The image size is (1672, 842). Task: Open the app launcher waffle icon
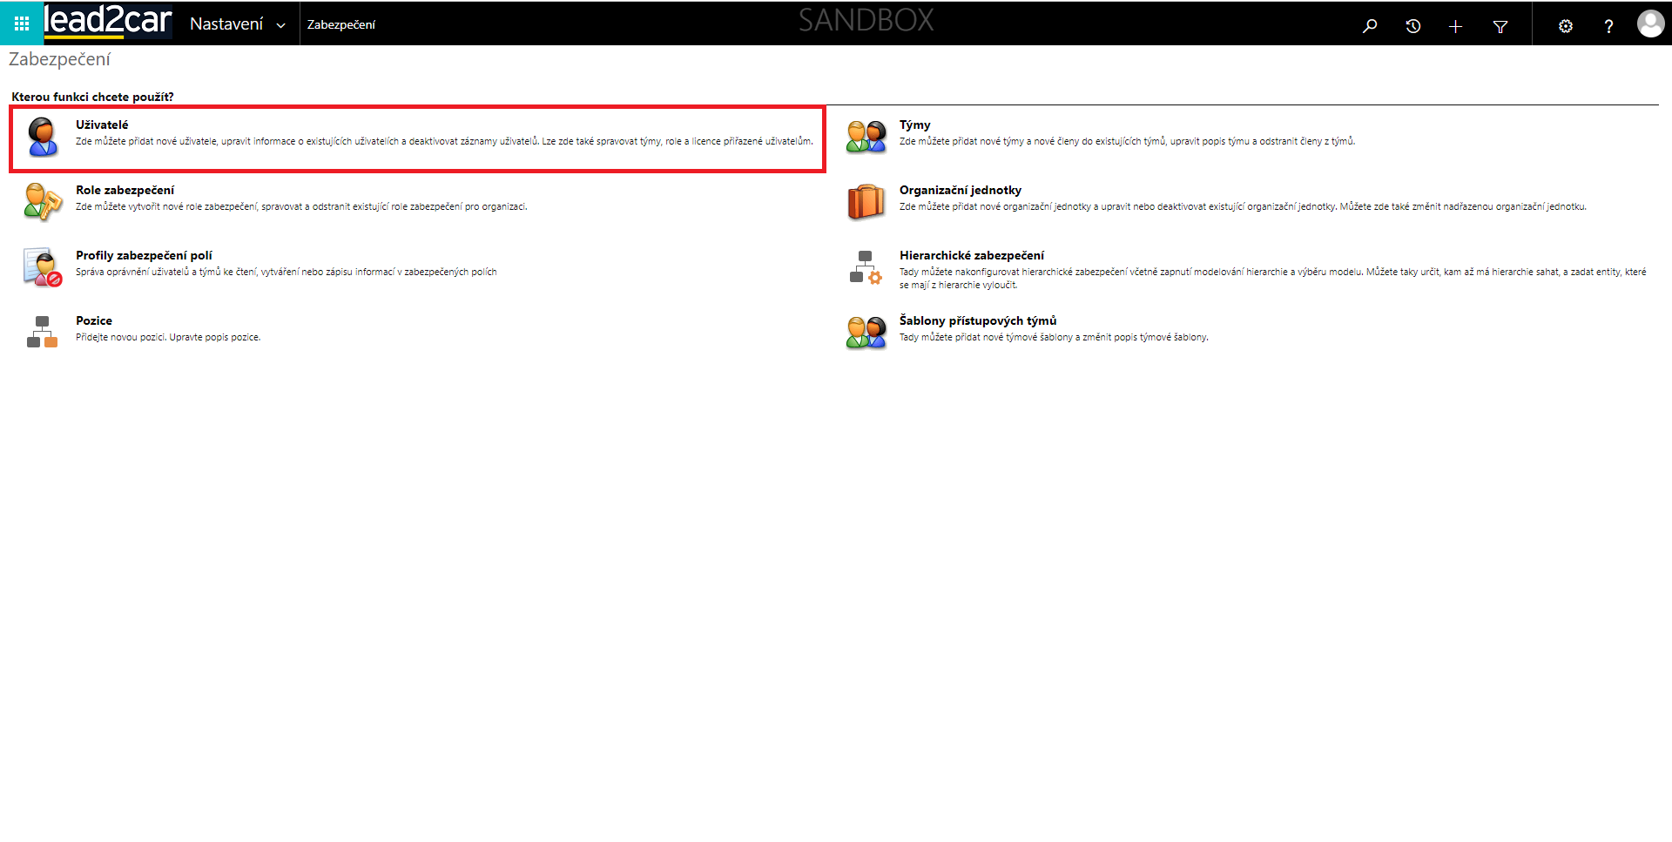pyautogui.click(x=22, y=24)
